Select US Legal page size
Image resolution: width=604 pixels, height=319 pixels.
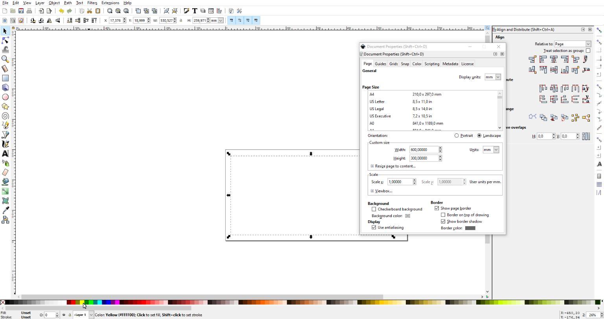point(433,109)
